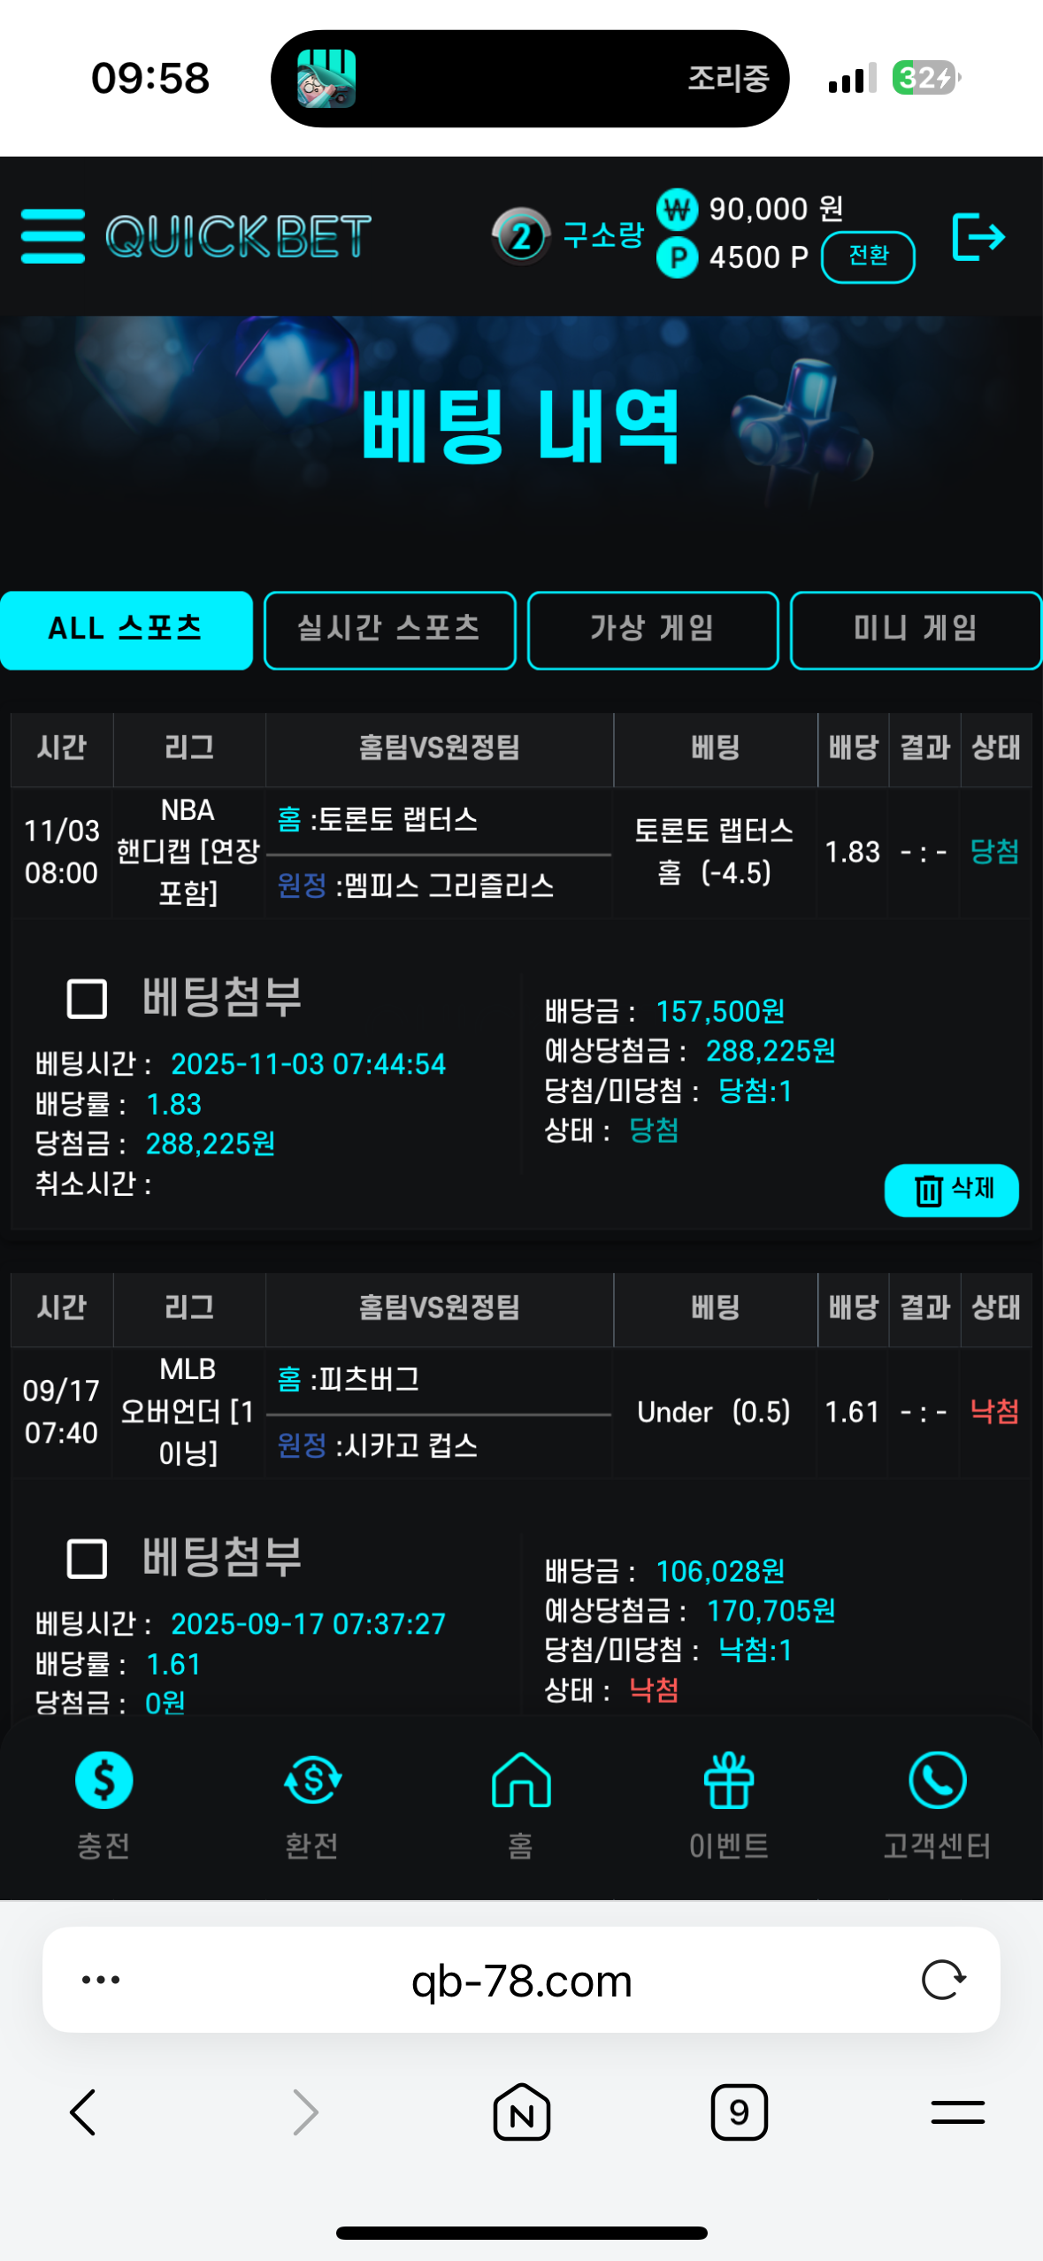Select the ALL 스포츠 tab
Screen dimensions: 1043x2261
[x=127, y=630]
